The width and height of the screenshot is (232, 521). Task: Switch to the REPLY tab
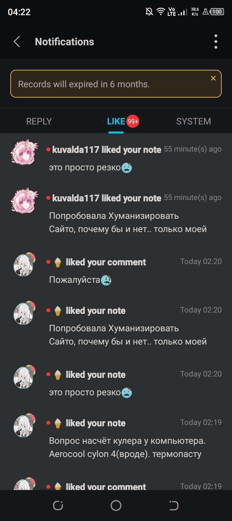(x=39, y=121)
